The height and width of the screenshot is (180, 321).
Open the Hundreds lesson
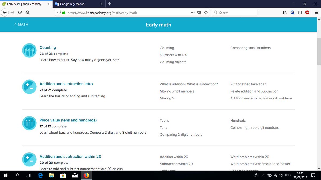click(x=238, y=121)
